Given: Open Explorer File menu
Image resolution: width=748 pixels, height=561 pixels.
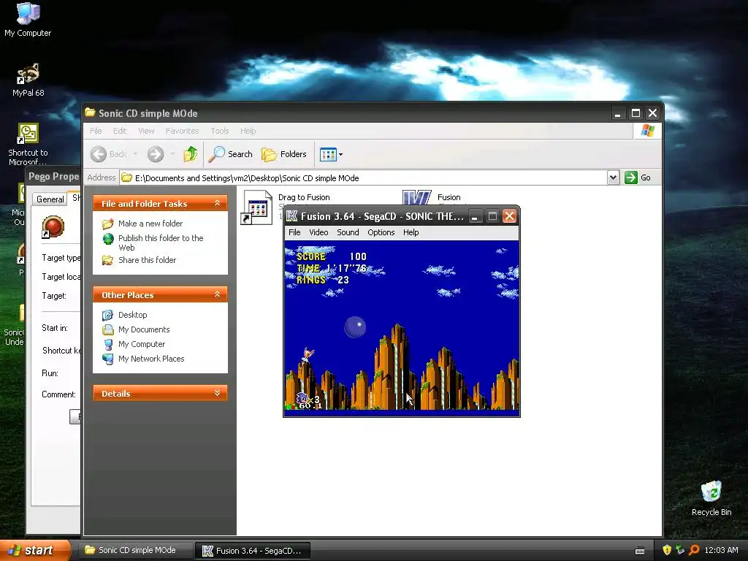Looking at the screenshot, I should click(96, 131).
